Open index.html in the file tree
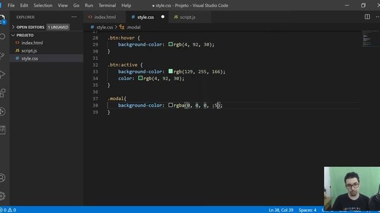 pos(32,43)
